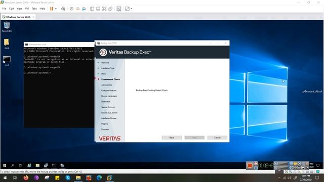Screen dimensions: 324x182
Task: Open guest taskbar search icon
Action: point(13,165)
